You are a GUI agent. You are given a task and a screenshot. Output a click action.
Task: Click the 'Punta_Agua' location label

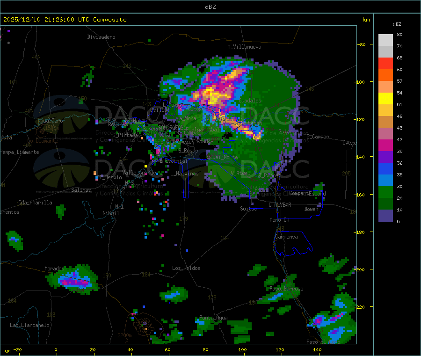[x=213, y=318]
